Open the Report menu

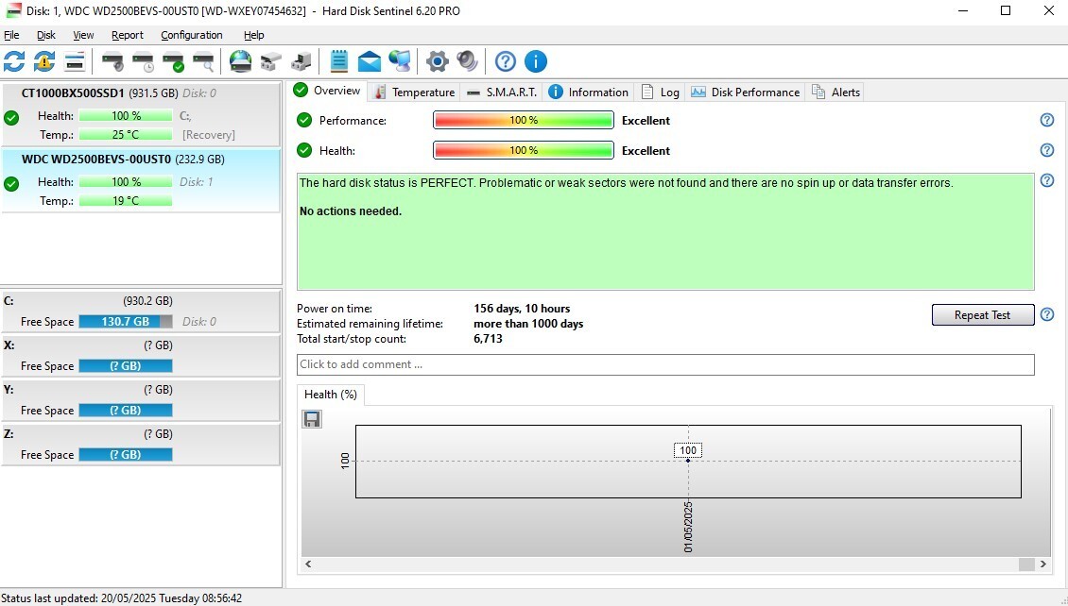point(128,35)
